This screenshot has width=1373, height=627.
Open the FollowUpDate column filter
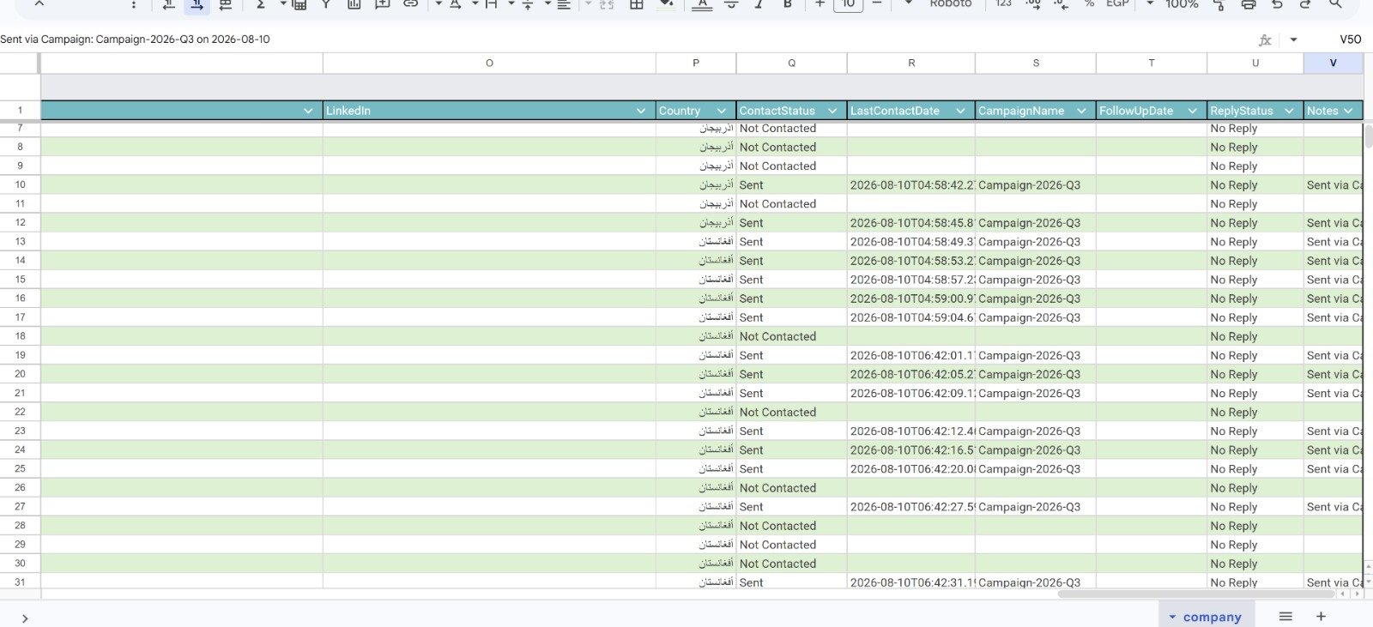click(x=1192, y=111)
